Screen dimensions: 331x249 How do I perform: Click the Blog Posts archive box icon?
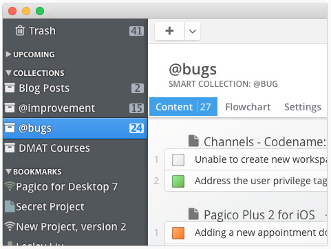(10, 88)
